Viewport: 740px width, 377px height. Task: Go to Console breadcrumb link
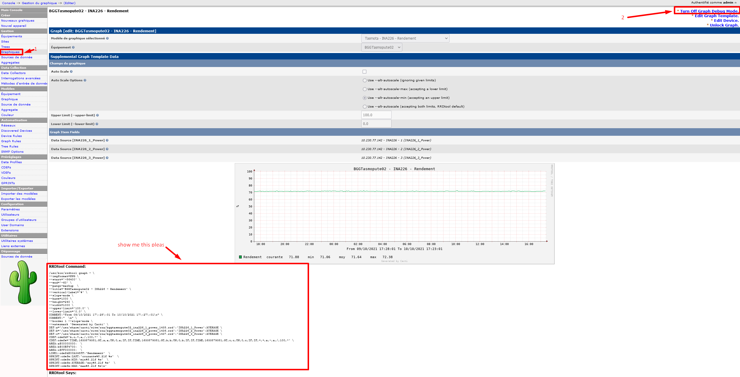[8, 3]
